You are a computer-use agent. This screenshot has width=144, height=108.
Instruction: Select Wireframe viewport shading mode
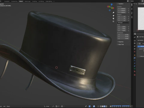pyautogui.click(x=100, y=106)
